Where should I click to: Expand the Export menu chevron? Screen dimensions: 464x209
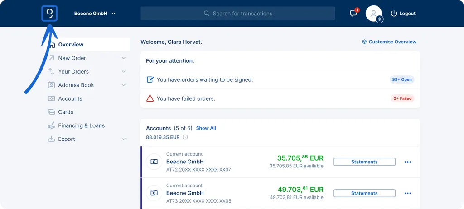click(124, 139)
